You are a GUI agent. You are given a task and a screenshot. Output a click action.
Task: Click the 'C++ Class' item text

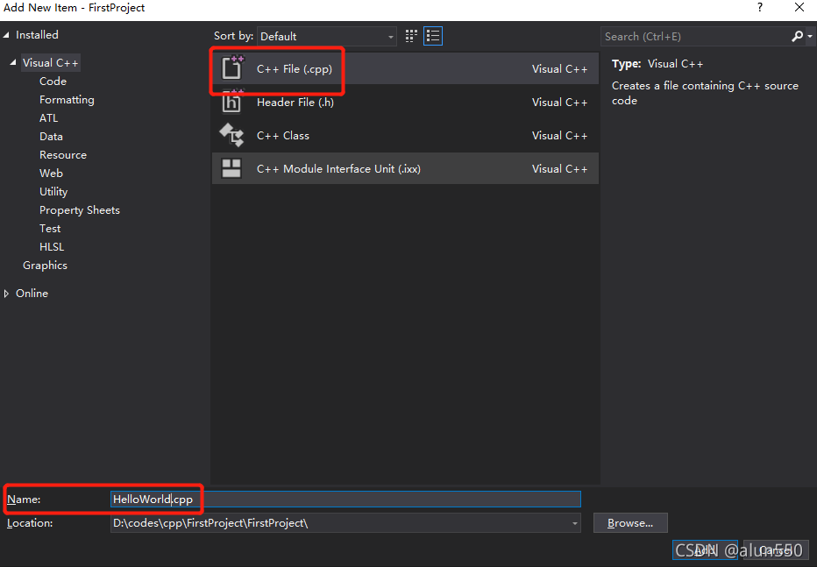(283, 135)
